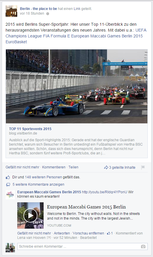Click the small like icon on Maccabi comment
The width and height of the screenshot is (153, 257).
(x=109, y=233)
